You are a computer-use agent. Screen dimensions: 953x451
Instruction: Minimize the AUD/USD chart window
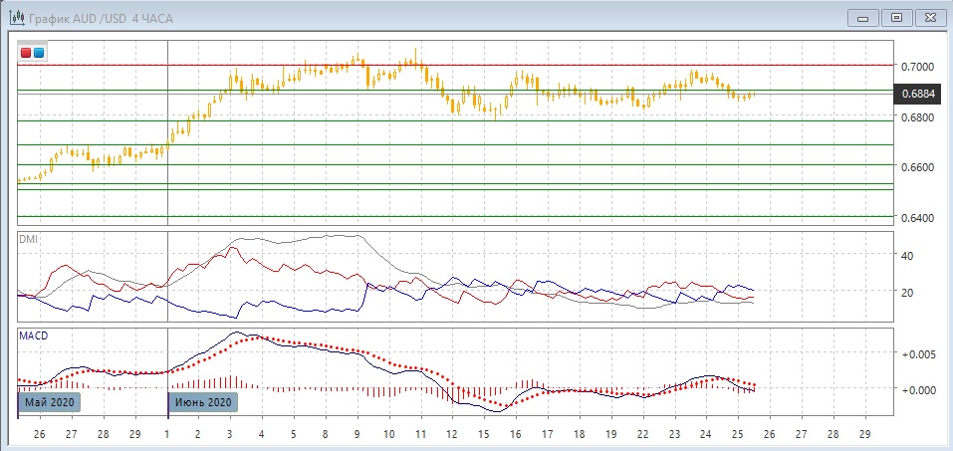click(x=863, y=18)
